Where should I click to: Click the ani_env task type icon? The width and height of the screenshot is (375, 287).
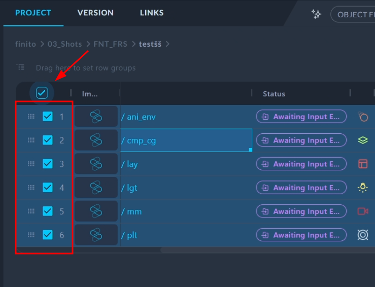click(362, 117)
